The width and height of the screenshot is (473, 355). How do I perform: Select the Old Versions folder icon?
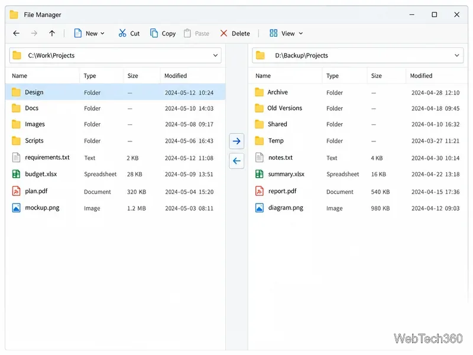click(259, 108)
